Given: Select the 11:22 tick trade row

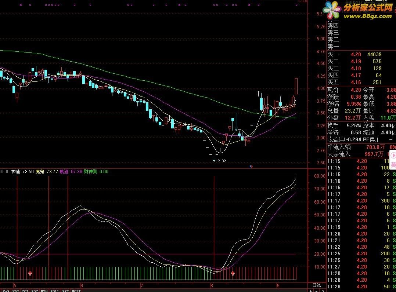Looking at the screenshot, I should [x=361, y=247].
